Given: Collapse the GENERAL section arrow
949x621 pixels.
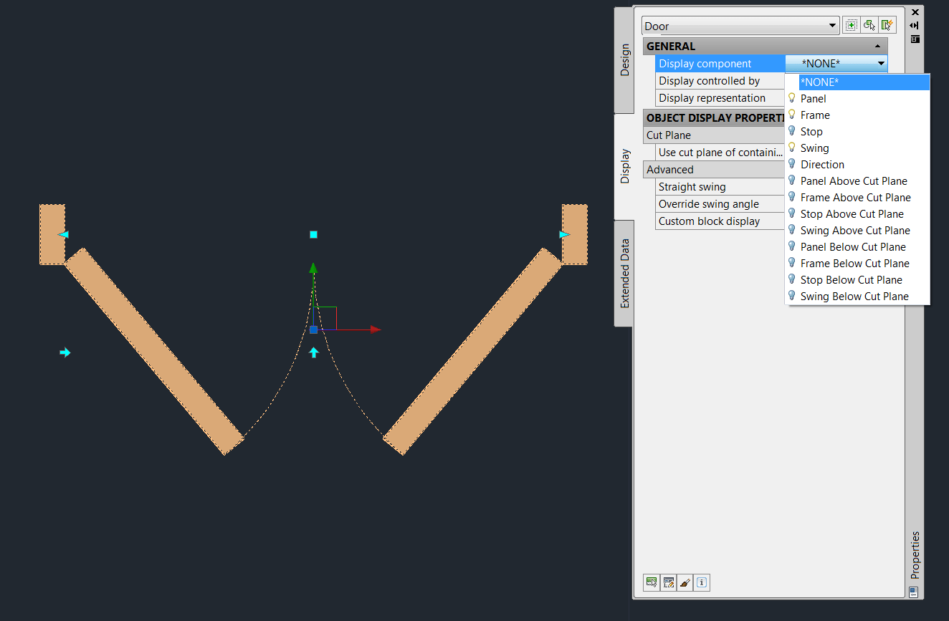Looking at the screenshot, I should pyautogui.click(x=878, y=47).
